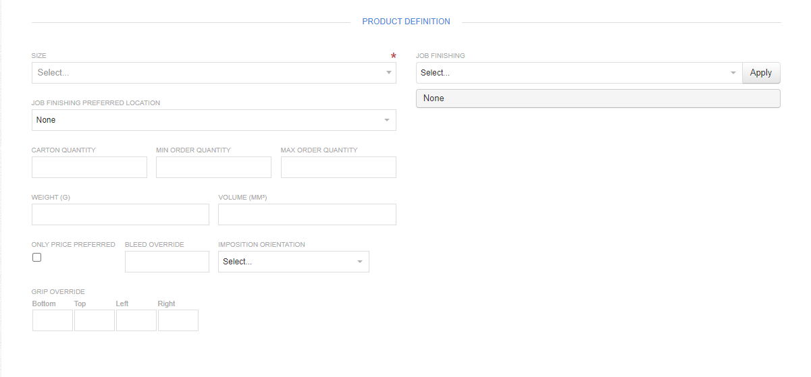This screenshot has height=377, width=811.
Task: Click the Imposition Orientation arrow icon
Action: pos(360,262)
